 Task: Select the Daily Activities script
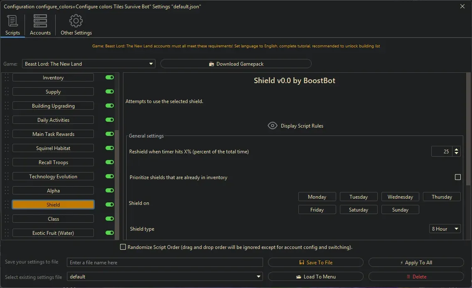(53, 120)
